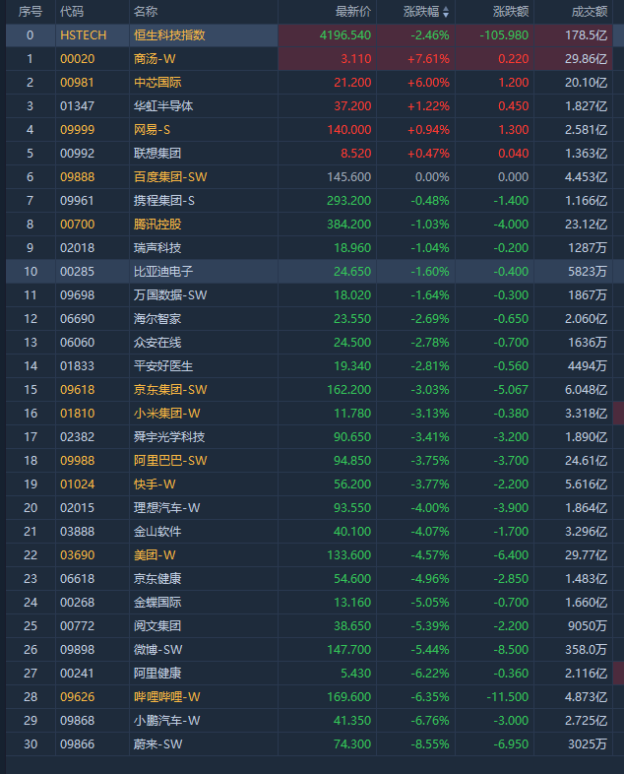Select 百度集团-SW stock name
This screenshot has width=624, height=774.
point(170,177)
